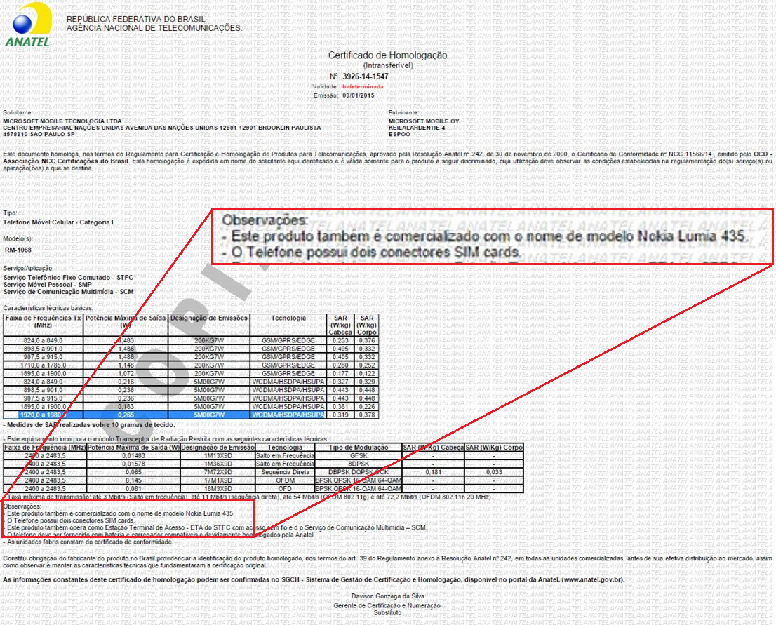Select the power value '0,183'
Screen dimensions: 776x625
point(126,406)
